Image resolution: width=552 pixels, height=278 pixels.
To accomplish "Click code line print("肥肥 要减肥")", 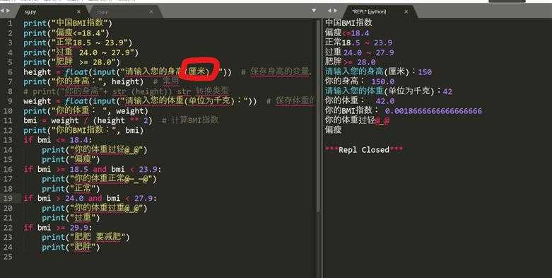I will pyautogui.click(x=86, y=237).
